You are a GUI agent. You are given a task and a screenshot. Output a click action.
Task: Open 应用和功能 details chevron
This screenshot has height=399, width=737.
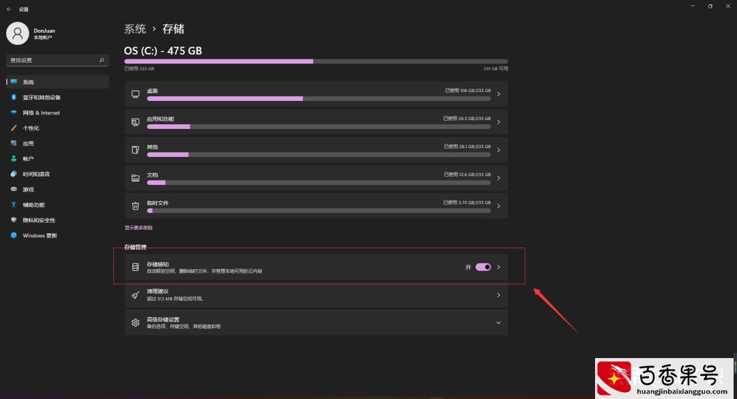pos(499,122)
